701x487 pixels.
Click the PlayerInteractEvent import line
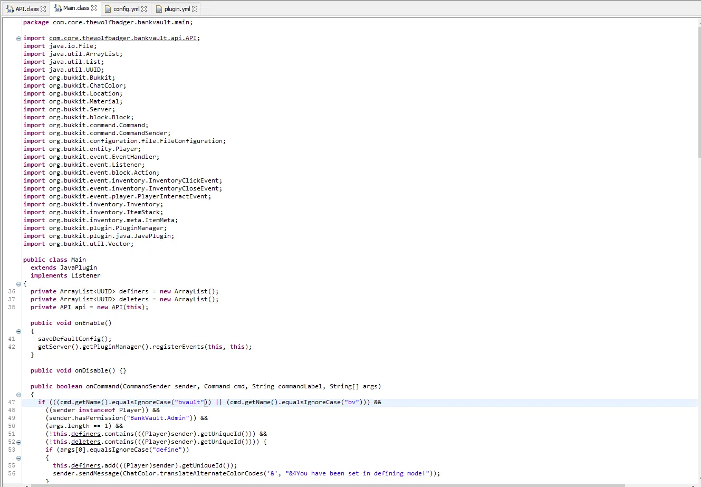point(117,196)
